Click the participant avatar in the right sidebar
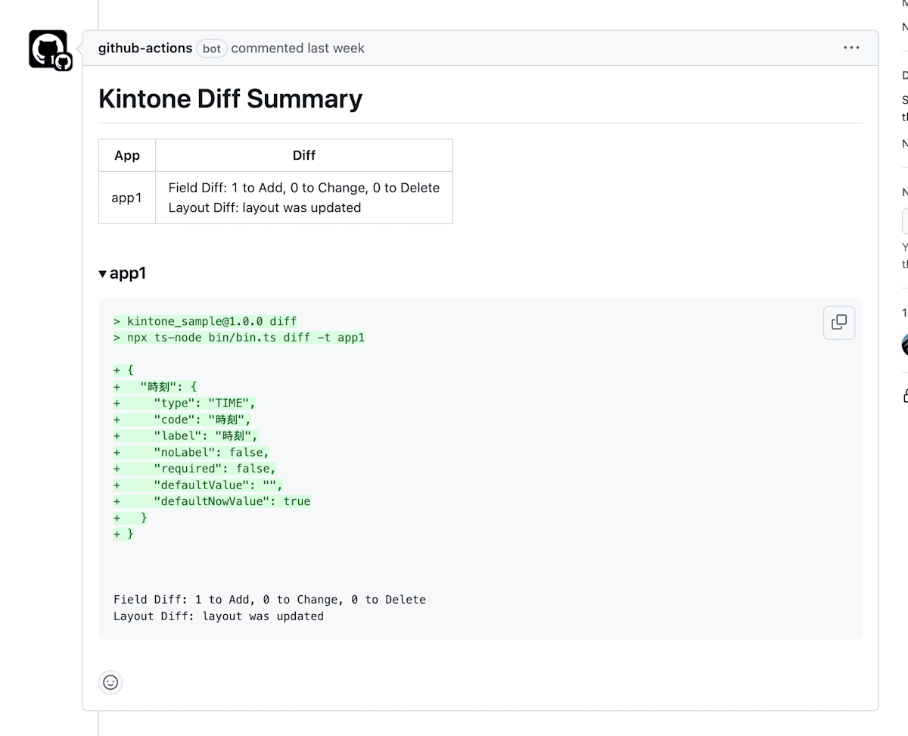This screenshot has width=908, height=736. tap(905, 345)
